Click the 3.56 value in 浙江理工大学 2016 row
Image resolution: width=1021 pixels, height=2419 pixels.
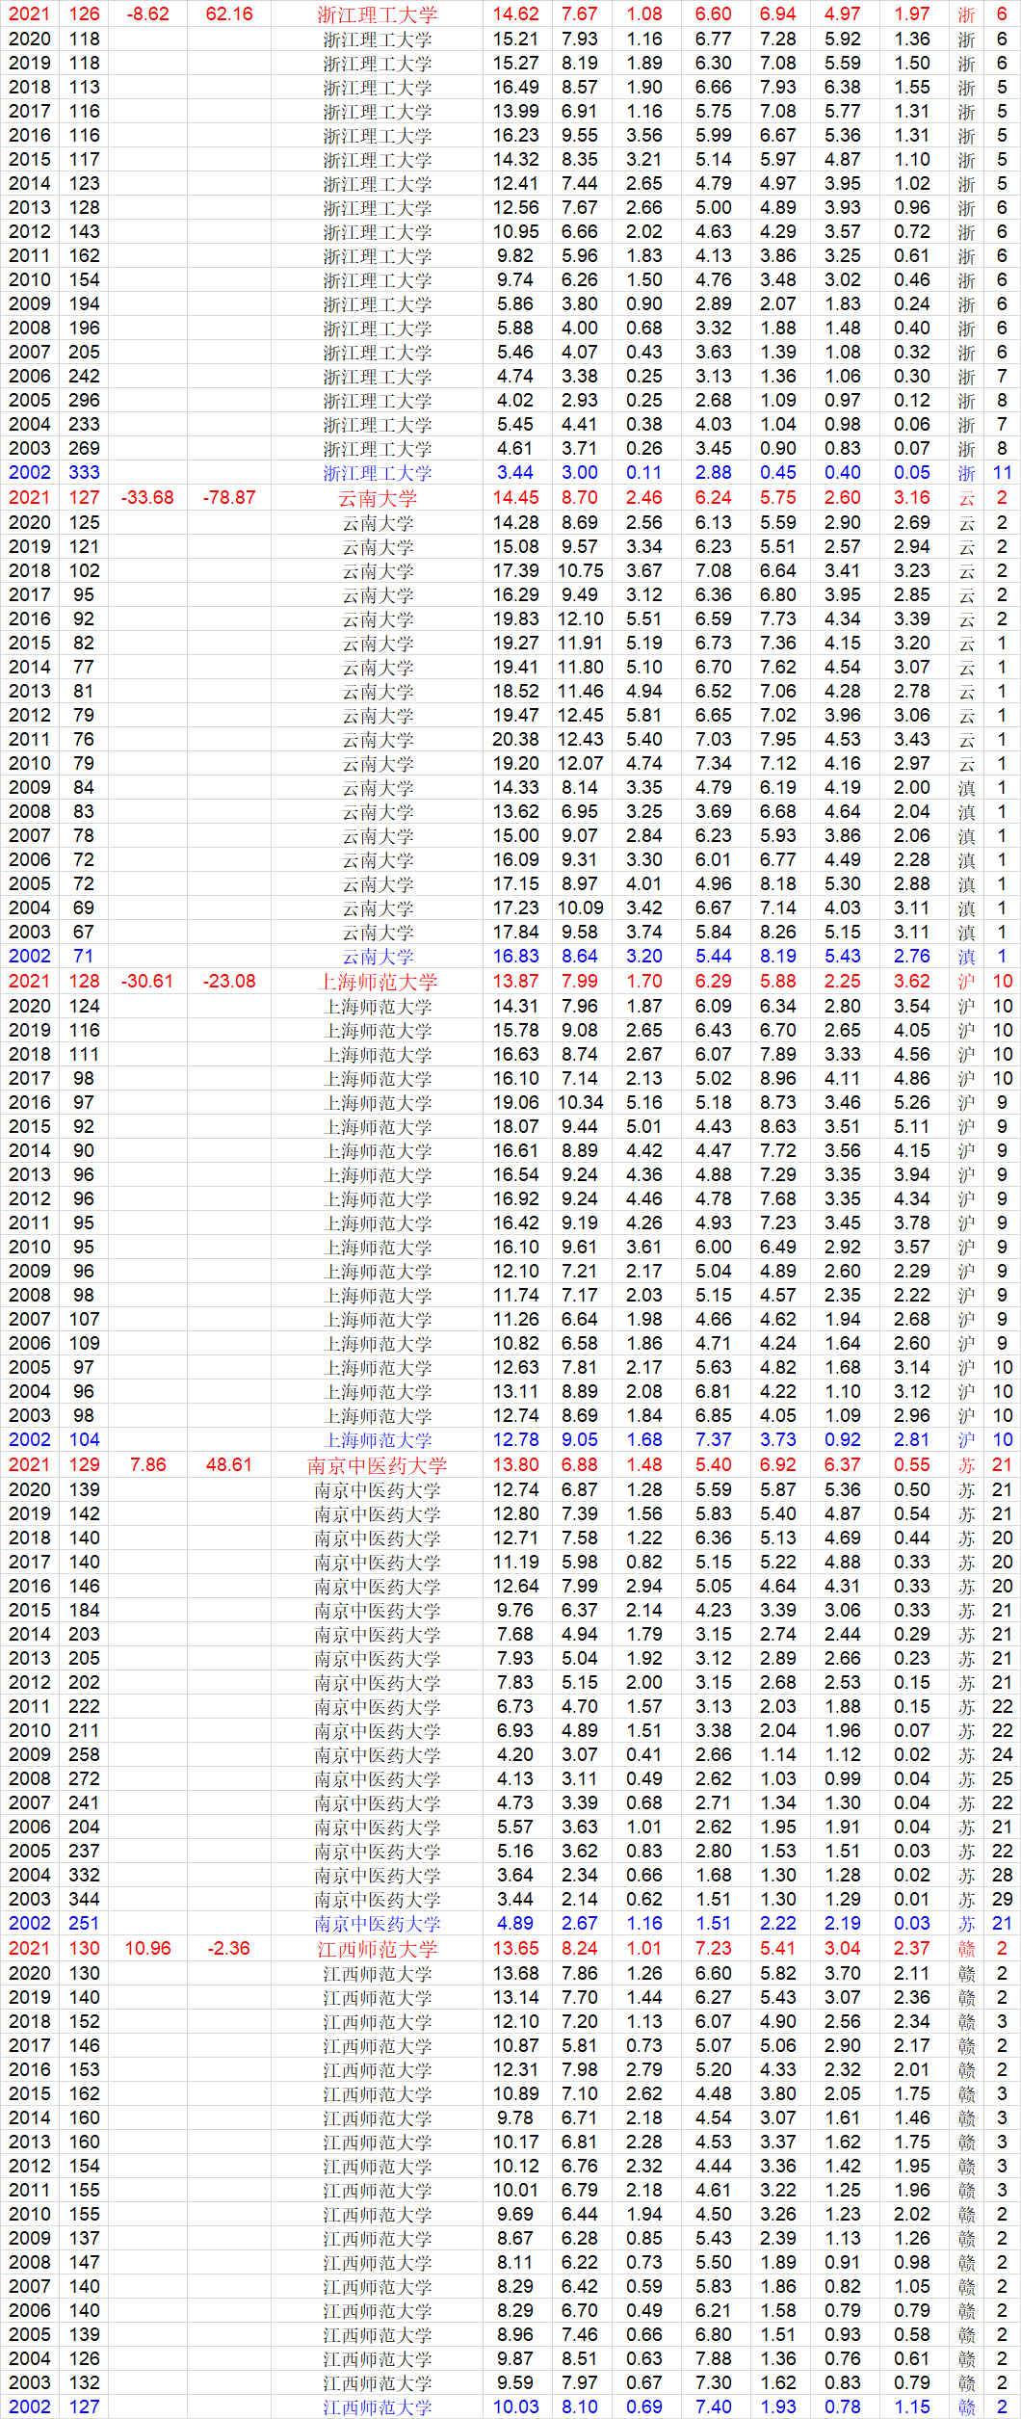click(644, 136)
